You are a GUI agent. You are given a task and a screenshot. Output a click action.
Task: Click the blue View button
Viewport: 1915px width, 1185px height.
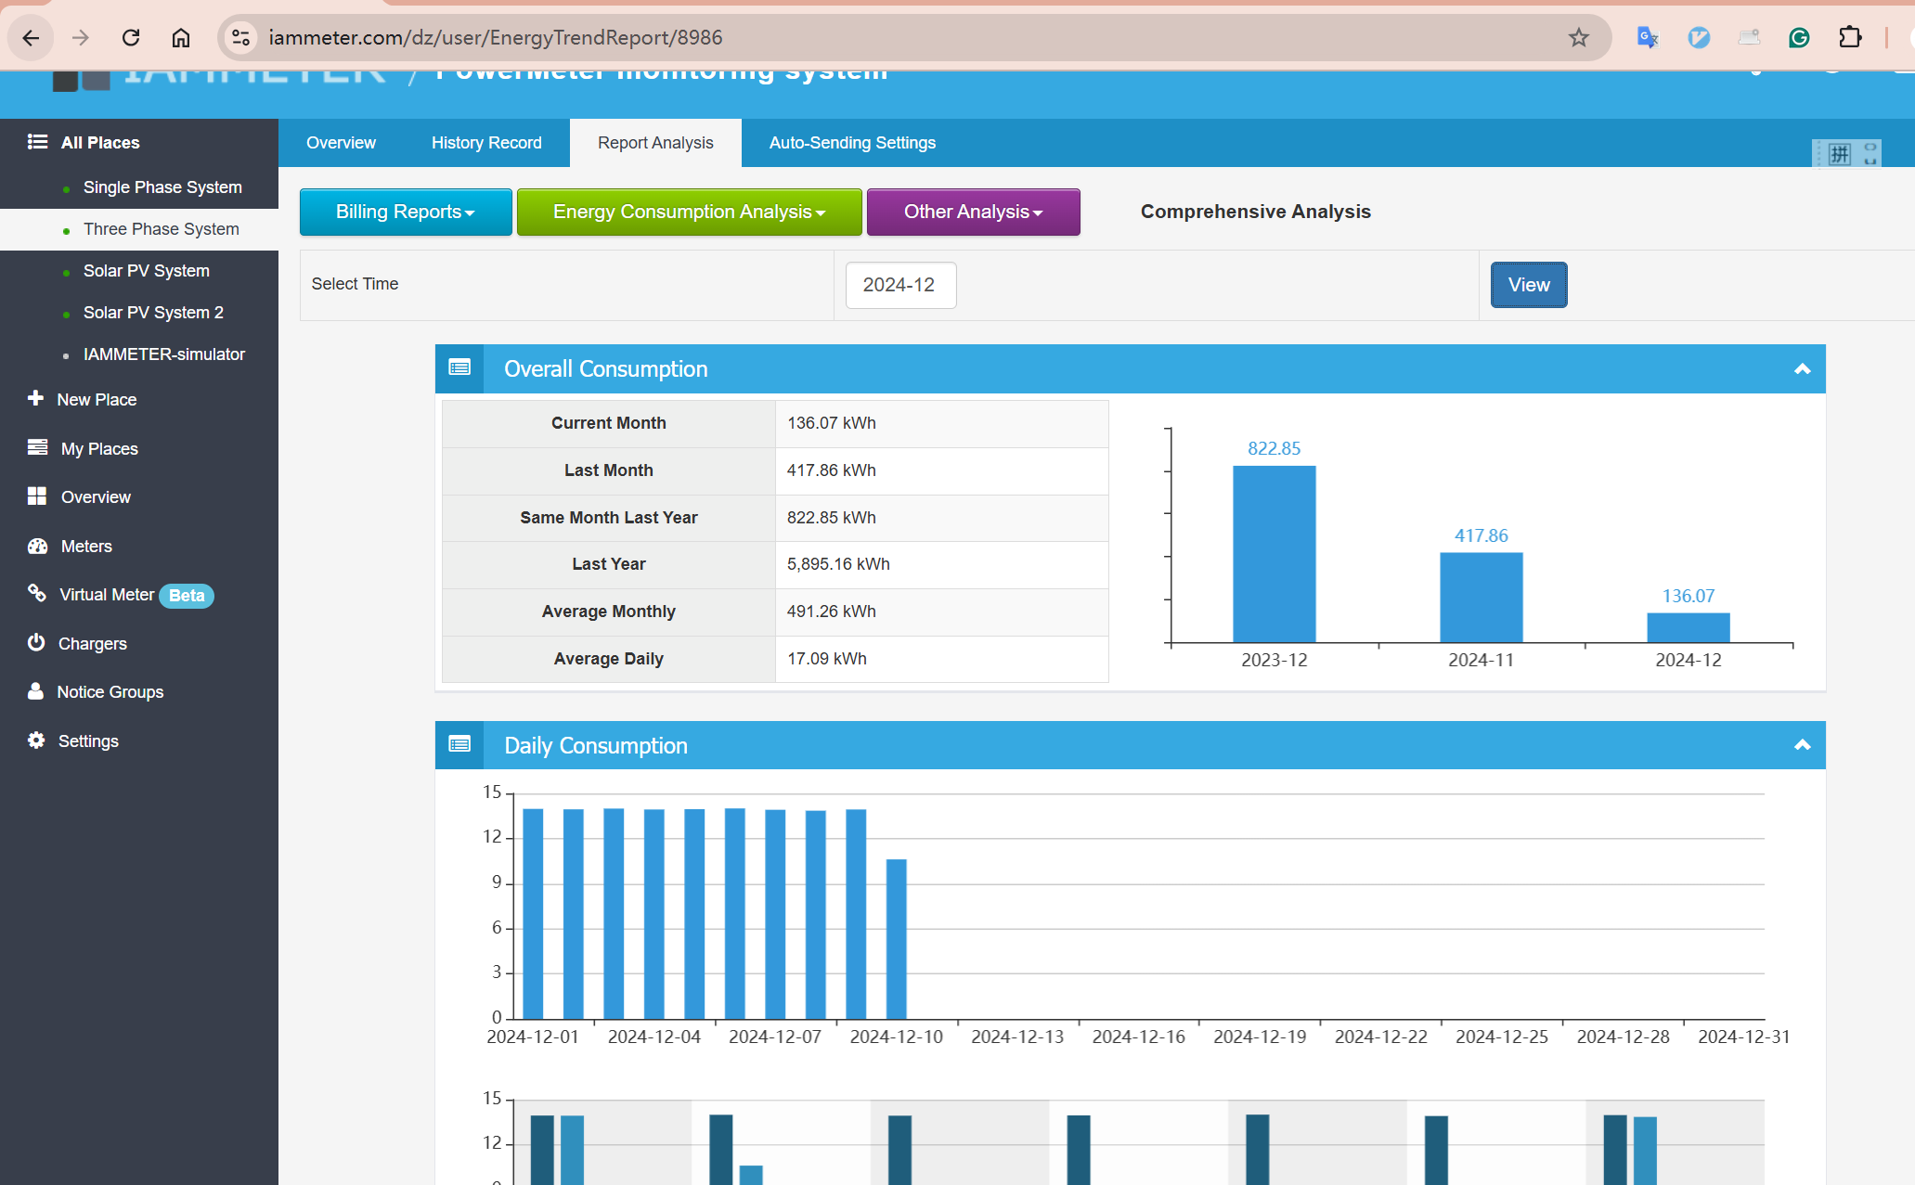pyautogui.click(x=1529, y=285)
